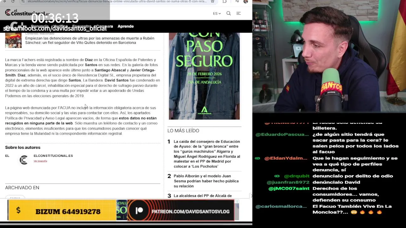
Task: Click chat username @juanfran8972
Action: (288, 182)
